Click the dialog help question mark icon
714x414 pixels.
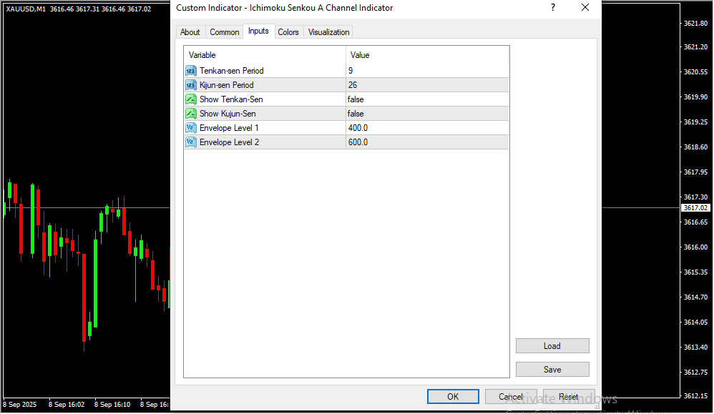click(552, 8)
